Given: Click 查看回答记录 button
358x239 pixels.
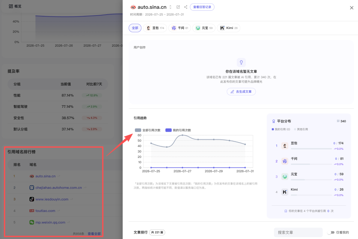Looking at the screenshot, I should point(202,7).
